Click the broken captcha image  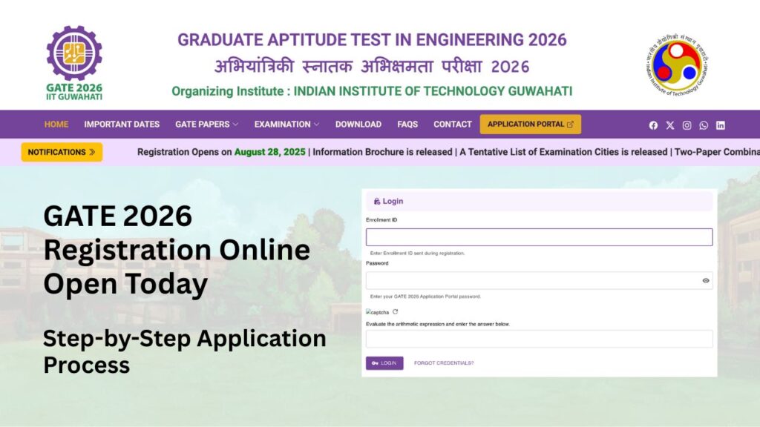tap(378, 312)
